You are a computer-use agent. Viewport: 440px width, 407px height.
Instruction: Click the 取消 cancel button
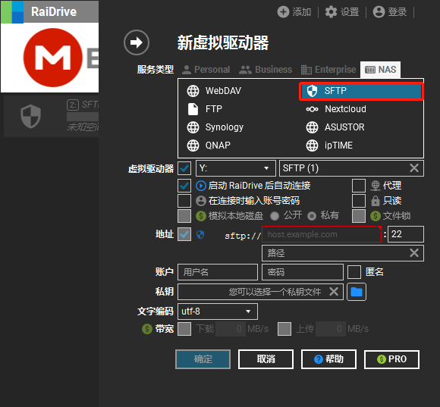pyautogui.click(x=266, y=359)
